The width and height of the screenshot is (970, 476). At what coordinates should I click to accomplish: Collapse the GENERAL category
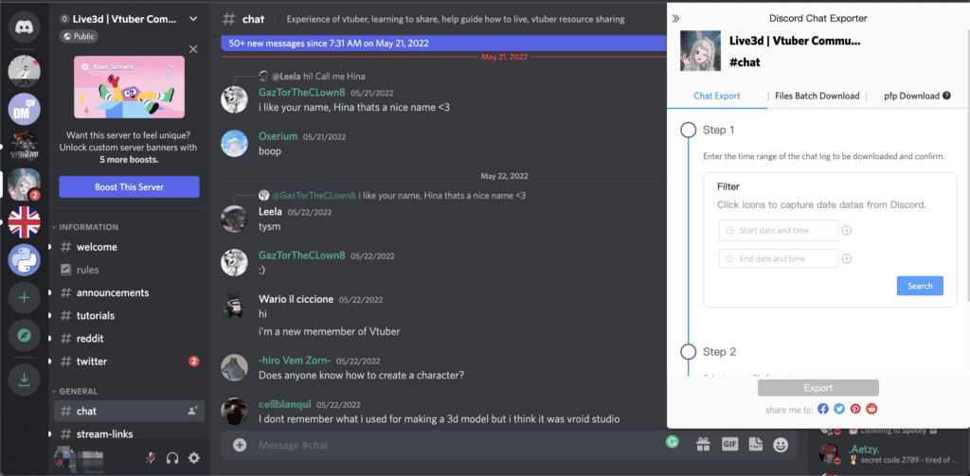(74, 392)
